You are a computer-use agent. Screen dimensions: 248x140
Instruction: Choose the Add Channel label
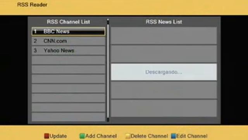(x=101, y=136)
